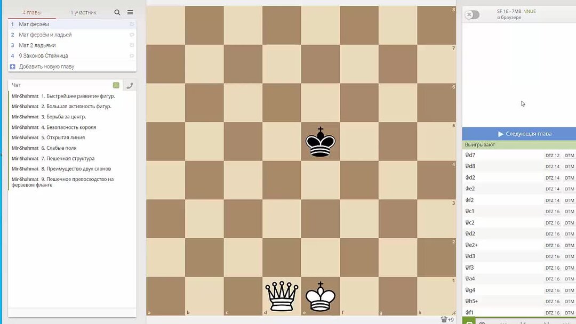This screenshot has height=324, width=576.
Task: Open chapter 3 Мат 2 ладьями
Action: click(x=72, y=45)
